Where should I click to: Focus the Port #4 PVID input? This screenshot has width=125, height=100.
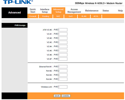63,79
